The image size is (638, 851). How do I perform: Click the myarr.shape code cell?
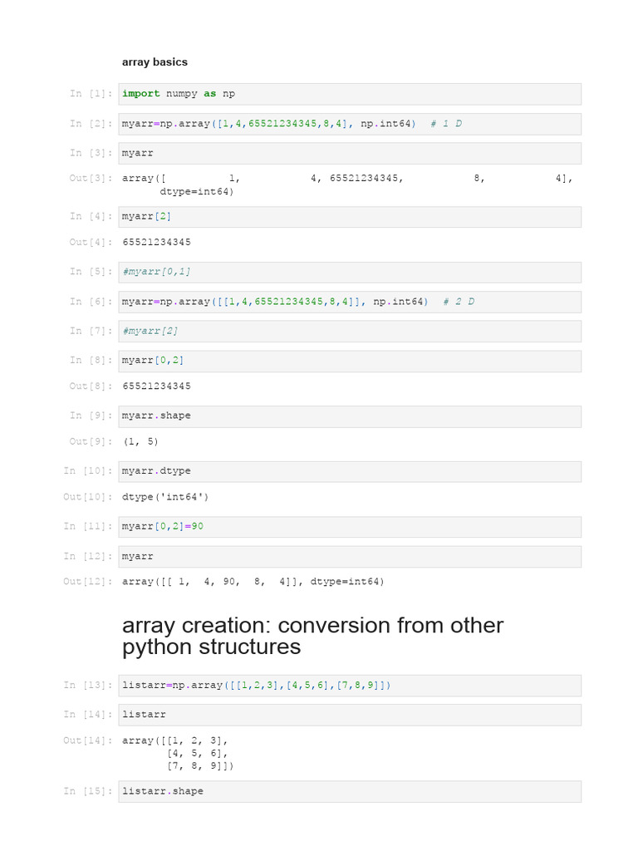(x=351, y=416)
